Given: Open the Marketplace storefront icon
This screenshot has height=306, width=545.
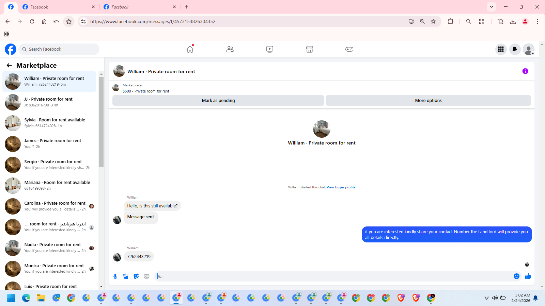Looking at the screenshot, I should (x=309, y=49).
